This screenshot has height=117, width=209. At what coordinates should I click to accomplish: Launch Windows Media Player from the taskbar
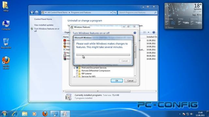(x=34, y=114)
